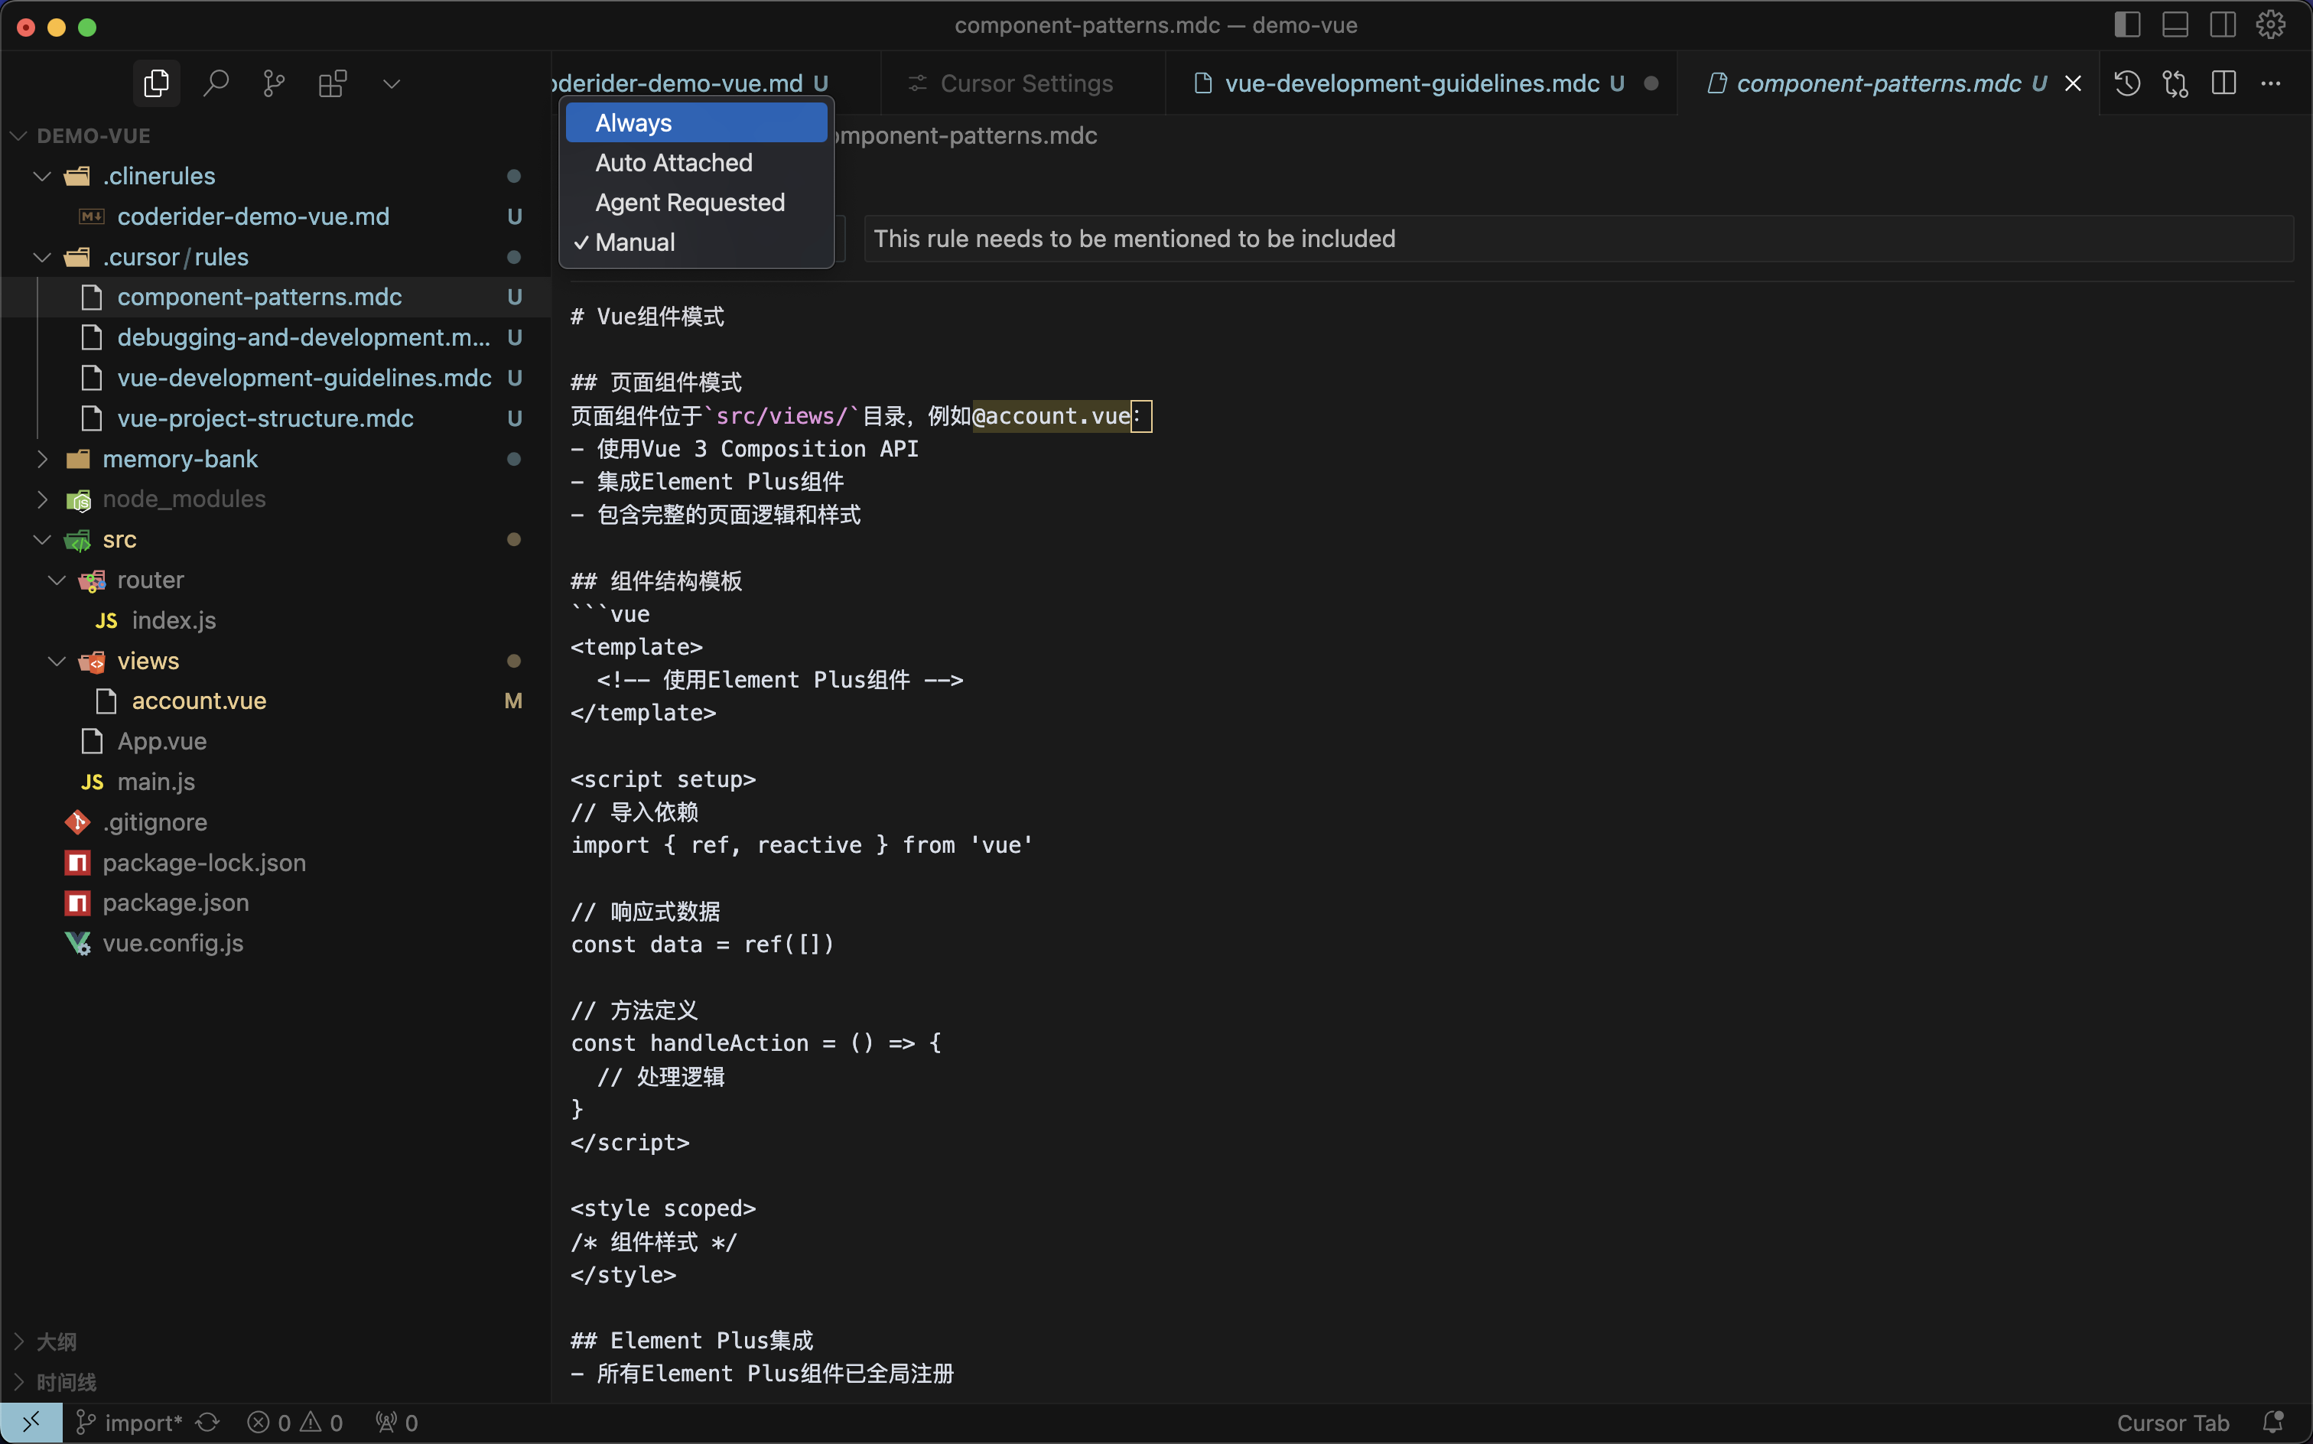Open Settings via the gear icon
This screenshot has width=2313, height=1444.
[2270, 24]
